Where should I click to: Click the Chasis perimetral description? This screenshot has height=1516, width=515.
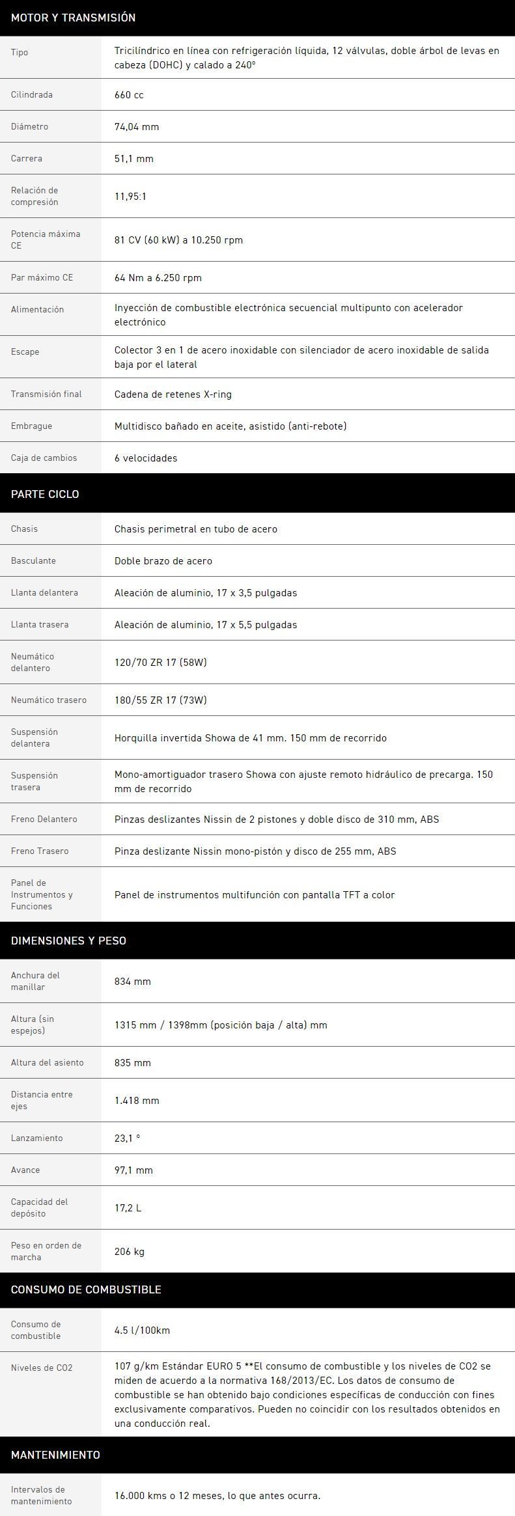click(x=196, y=529)
